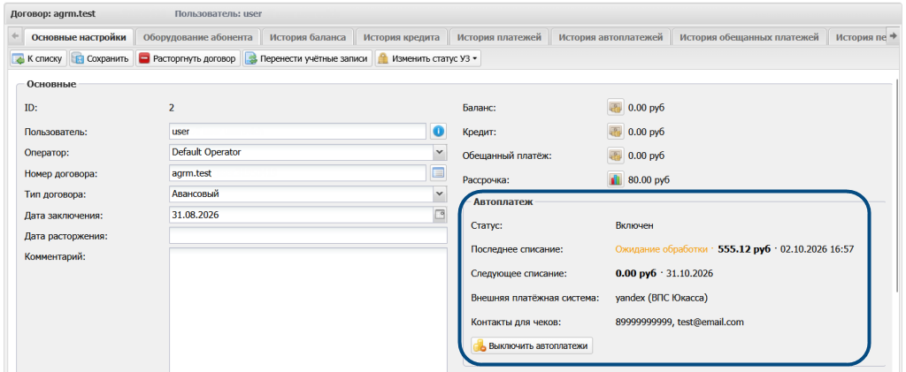Open История кредита tab
Viewport: 906px width, 372px height.
pos(402,37)
